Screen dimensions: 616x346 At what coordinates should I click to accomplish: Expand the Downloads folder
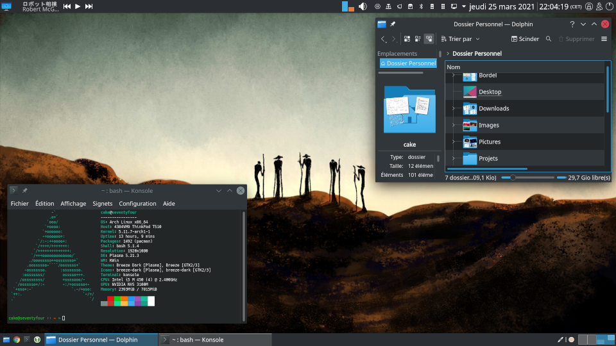click(454, 108)
